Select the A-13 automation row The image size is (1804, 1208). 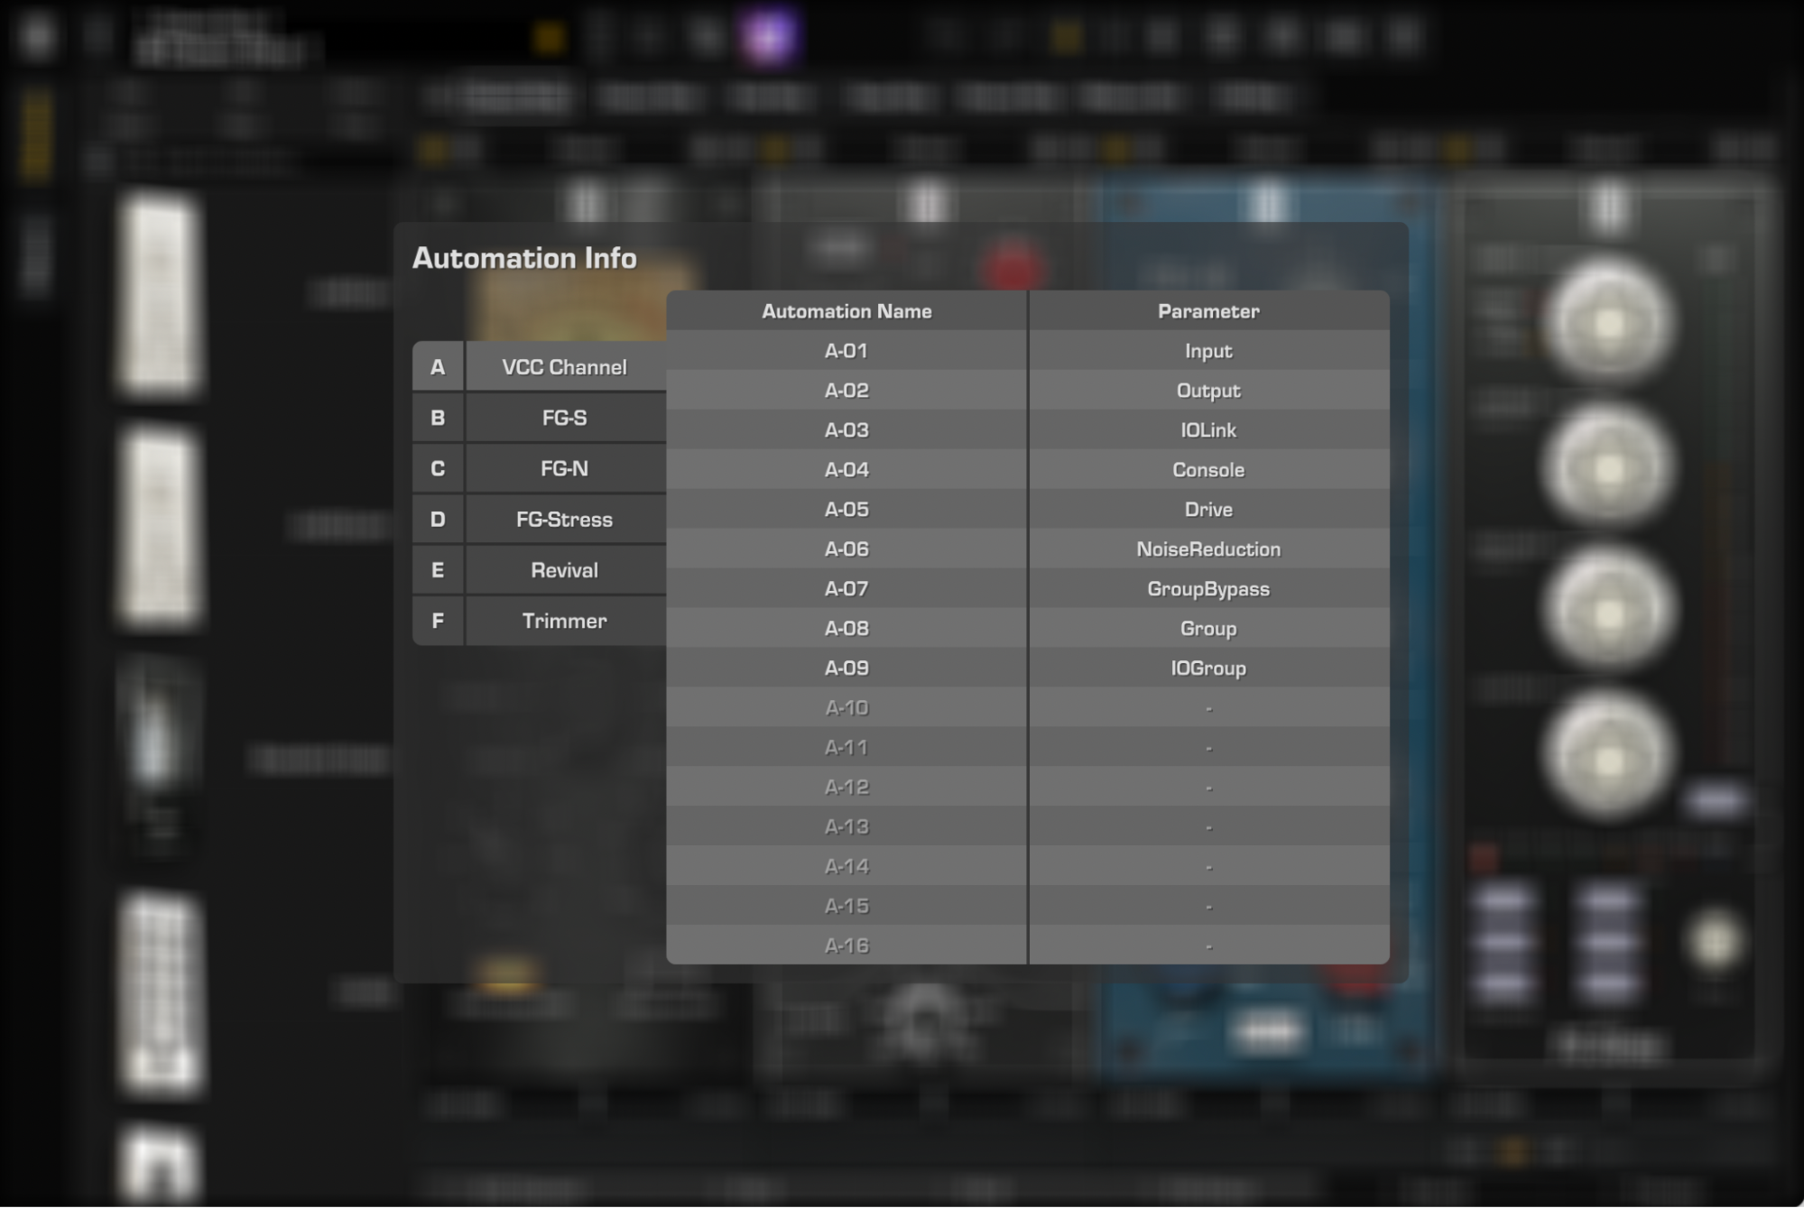click(x=1028, y=827)
